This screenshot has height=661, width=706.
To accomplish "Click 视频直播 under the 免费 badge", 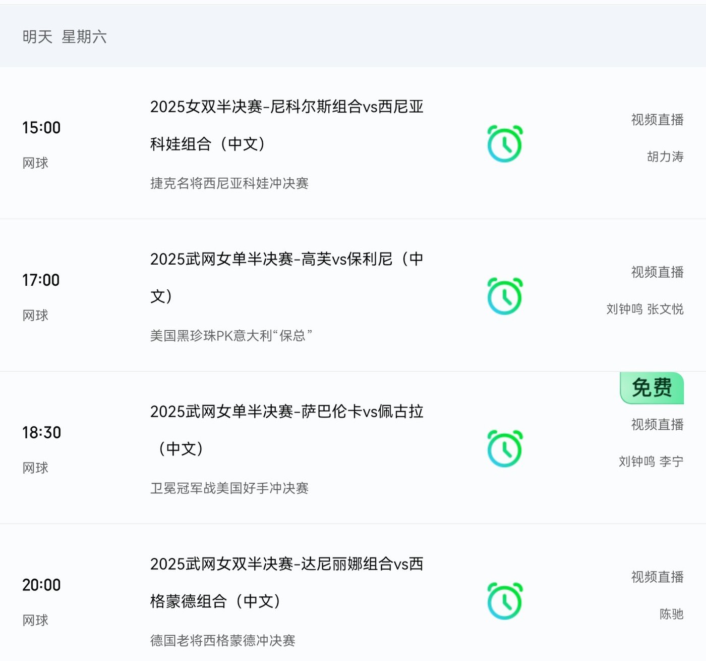I will click(657, 425).
